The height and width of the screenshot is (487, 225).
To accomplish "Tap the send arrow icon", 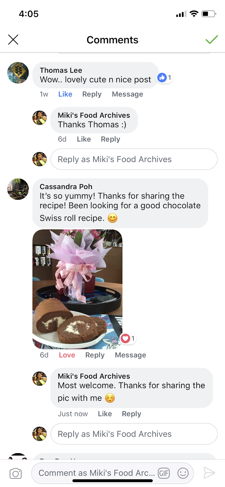I will coord(209,473).
